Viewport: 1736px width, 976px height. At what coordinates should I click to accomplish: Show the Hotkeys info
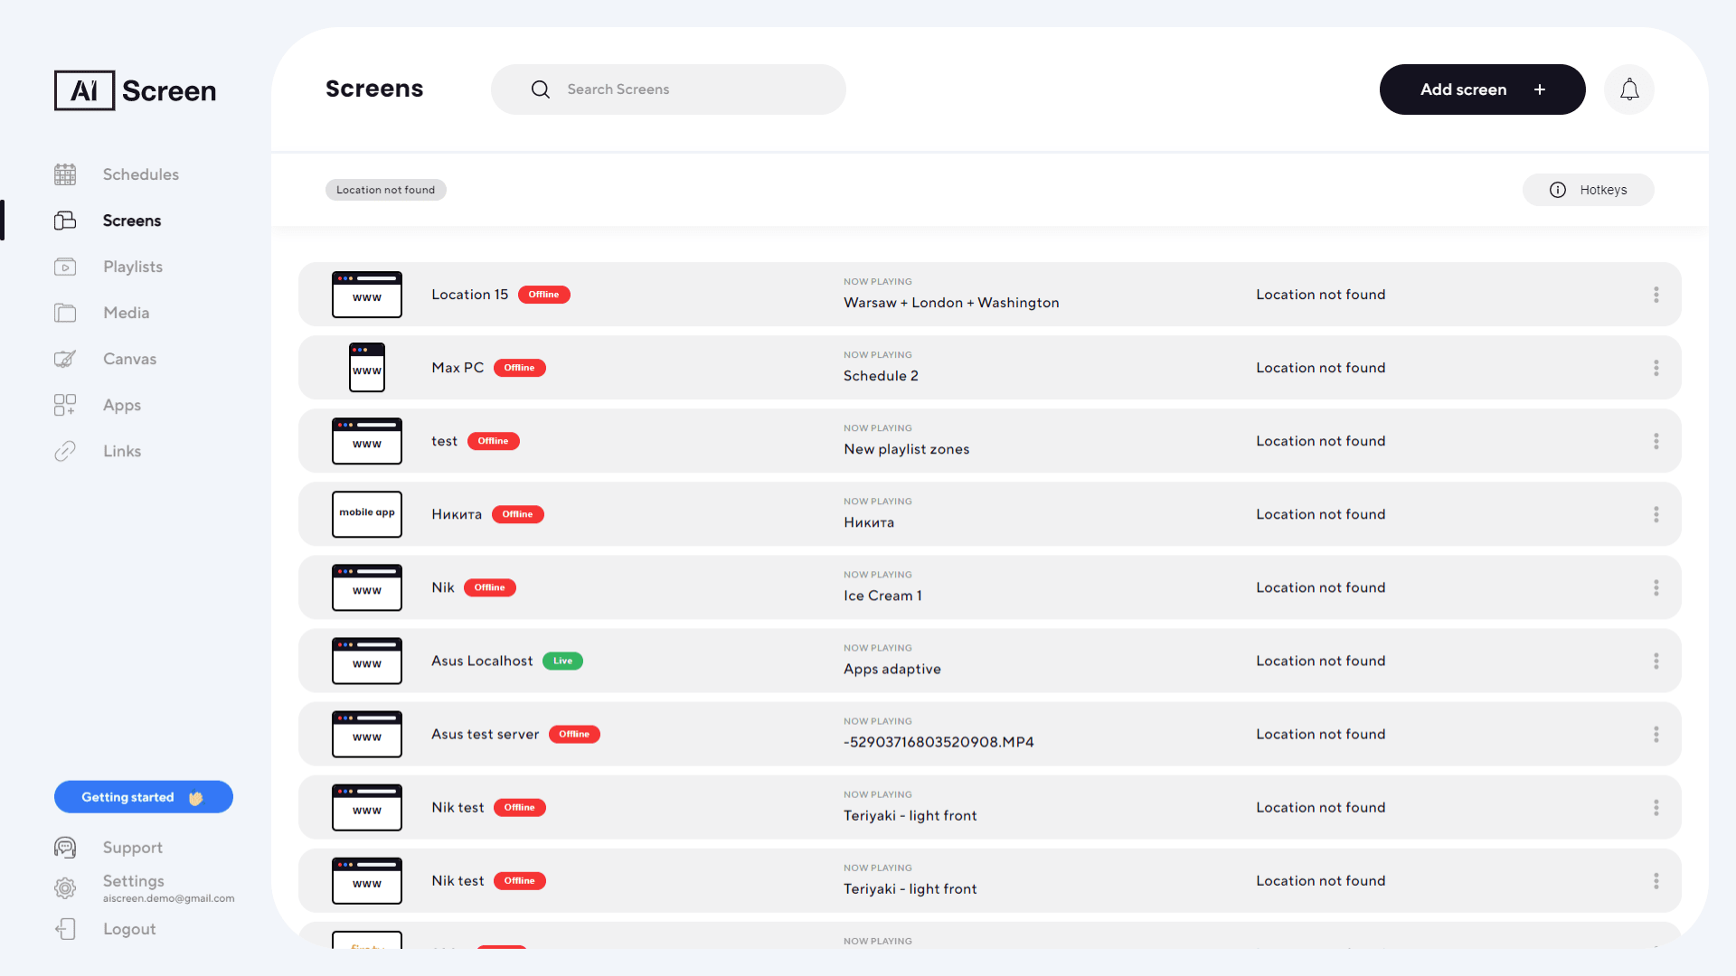[x=1588, y=190]
